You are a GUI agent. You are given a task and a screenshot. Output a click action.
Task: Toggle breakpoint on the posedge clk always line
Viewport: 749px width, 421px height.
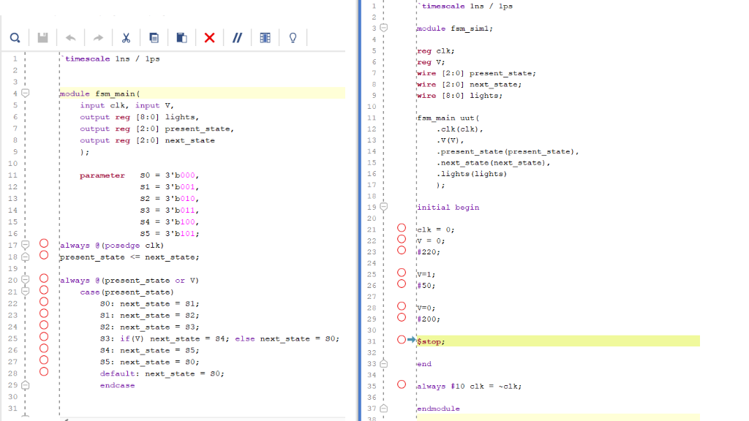pyautogui.click(x=44, y=245)
